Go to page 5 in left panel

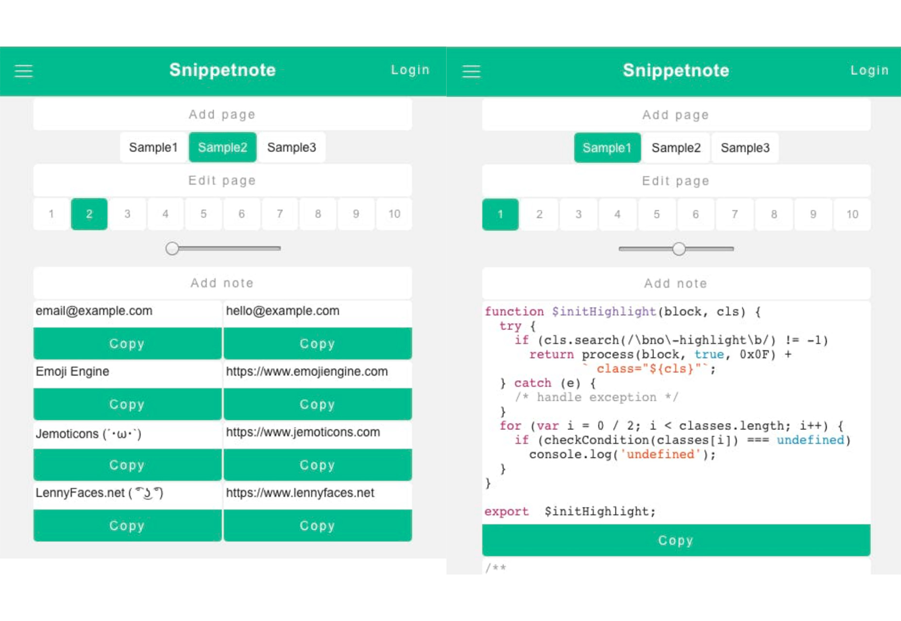(x=203, y=214)
